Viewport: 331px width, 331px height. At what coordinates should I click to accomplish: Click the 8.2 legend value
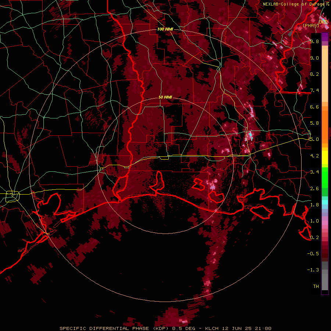tap(314, 74)
